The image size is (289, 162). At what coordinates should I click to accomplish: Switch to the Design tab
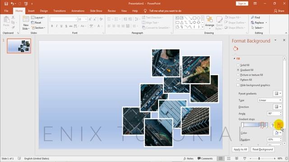(x=44, y=11)
